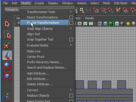The image size is (136, 102).
Task: Open the Display menu
Action: pyautogui.click(x=53, y=3)
